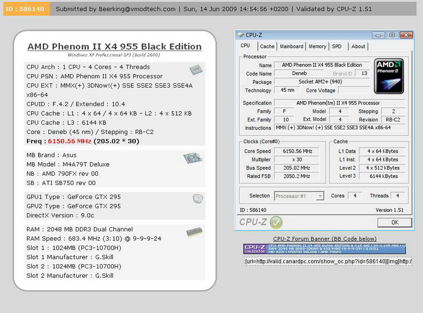This screenshot has height=313, width=423.
Task: Click the Technology value 45 nm
Action: tap(287, 90)
